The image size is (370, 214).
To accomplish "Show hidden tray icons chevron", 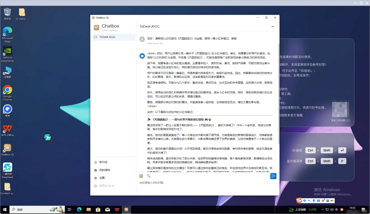I will pos(323,209).
